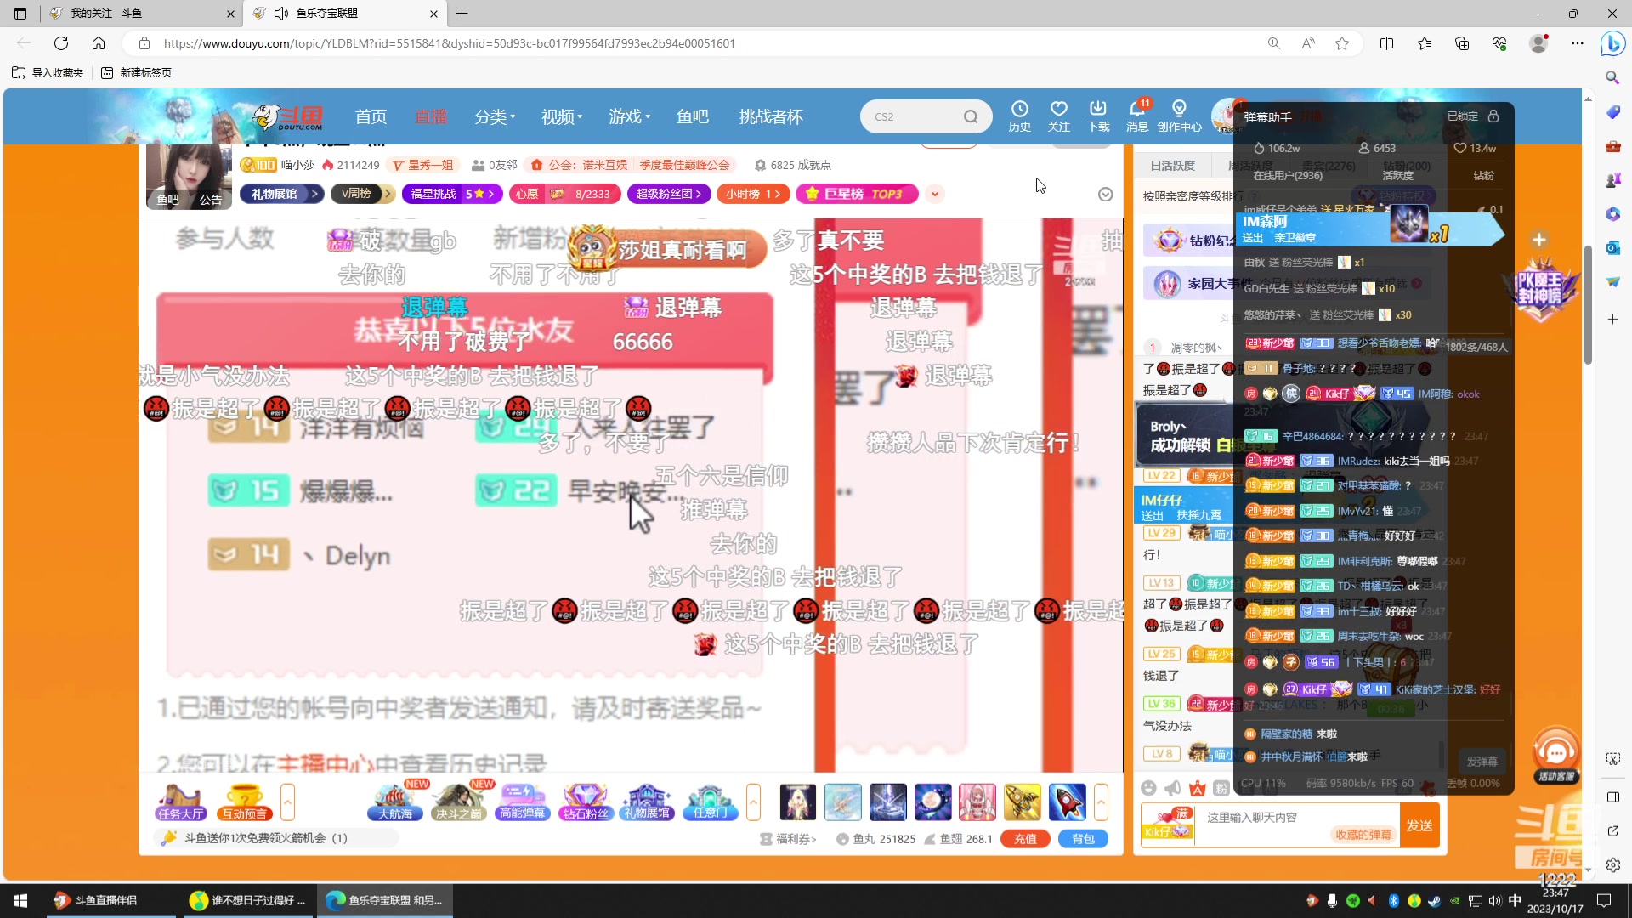The width and height of the screenshot is (1632, 918).
Task: Expand panel next to 任意门
Action: pyautogui.click(x=753, y=802)
